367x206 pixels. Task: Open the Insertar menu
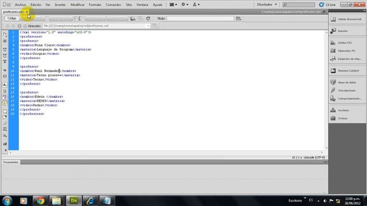60,5
